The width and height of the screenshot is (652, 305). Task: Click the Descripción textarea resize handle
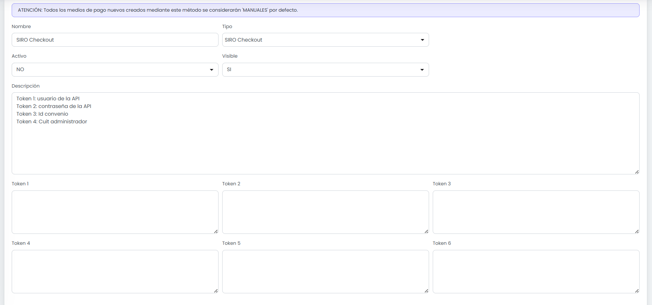pyautogui.click(x=637, y=172)
